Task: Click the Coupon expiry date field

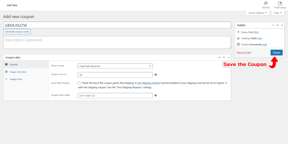Action: [115, 96]
